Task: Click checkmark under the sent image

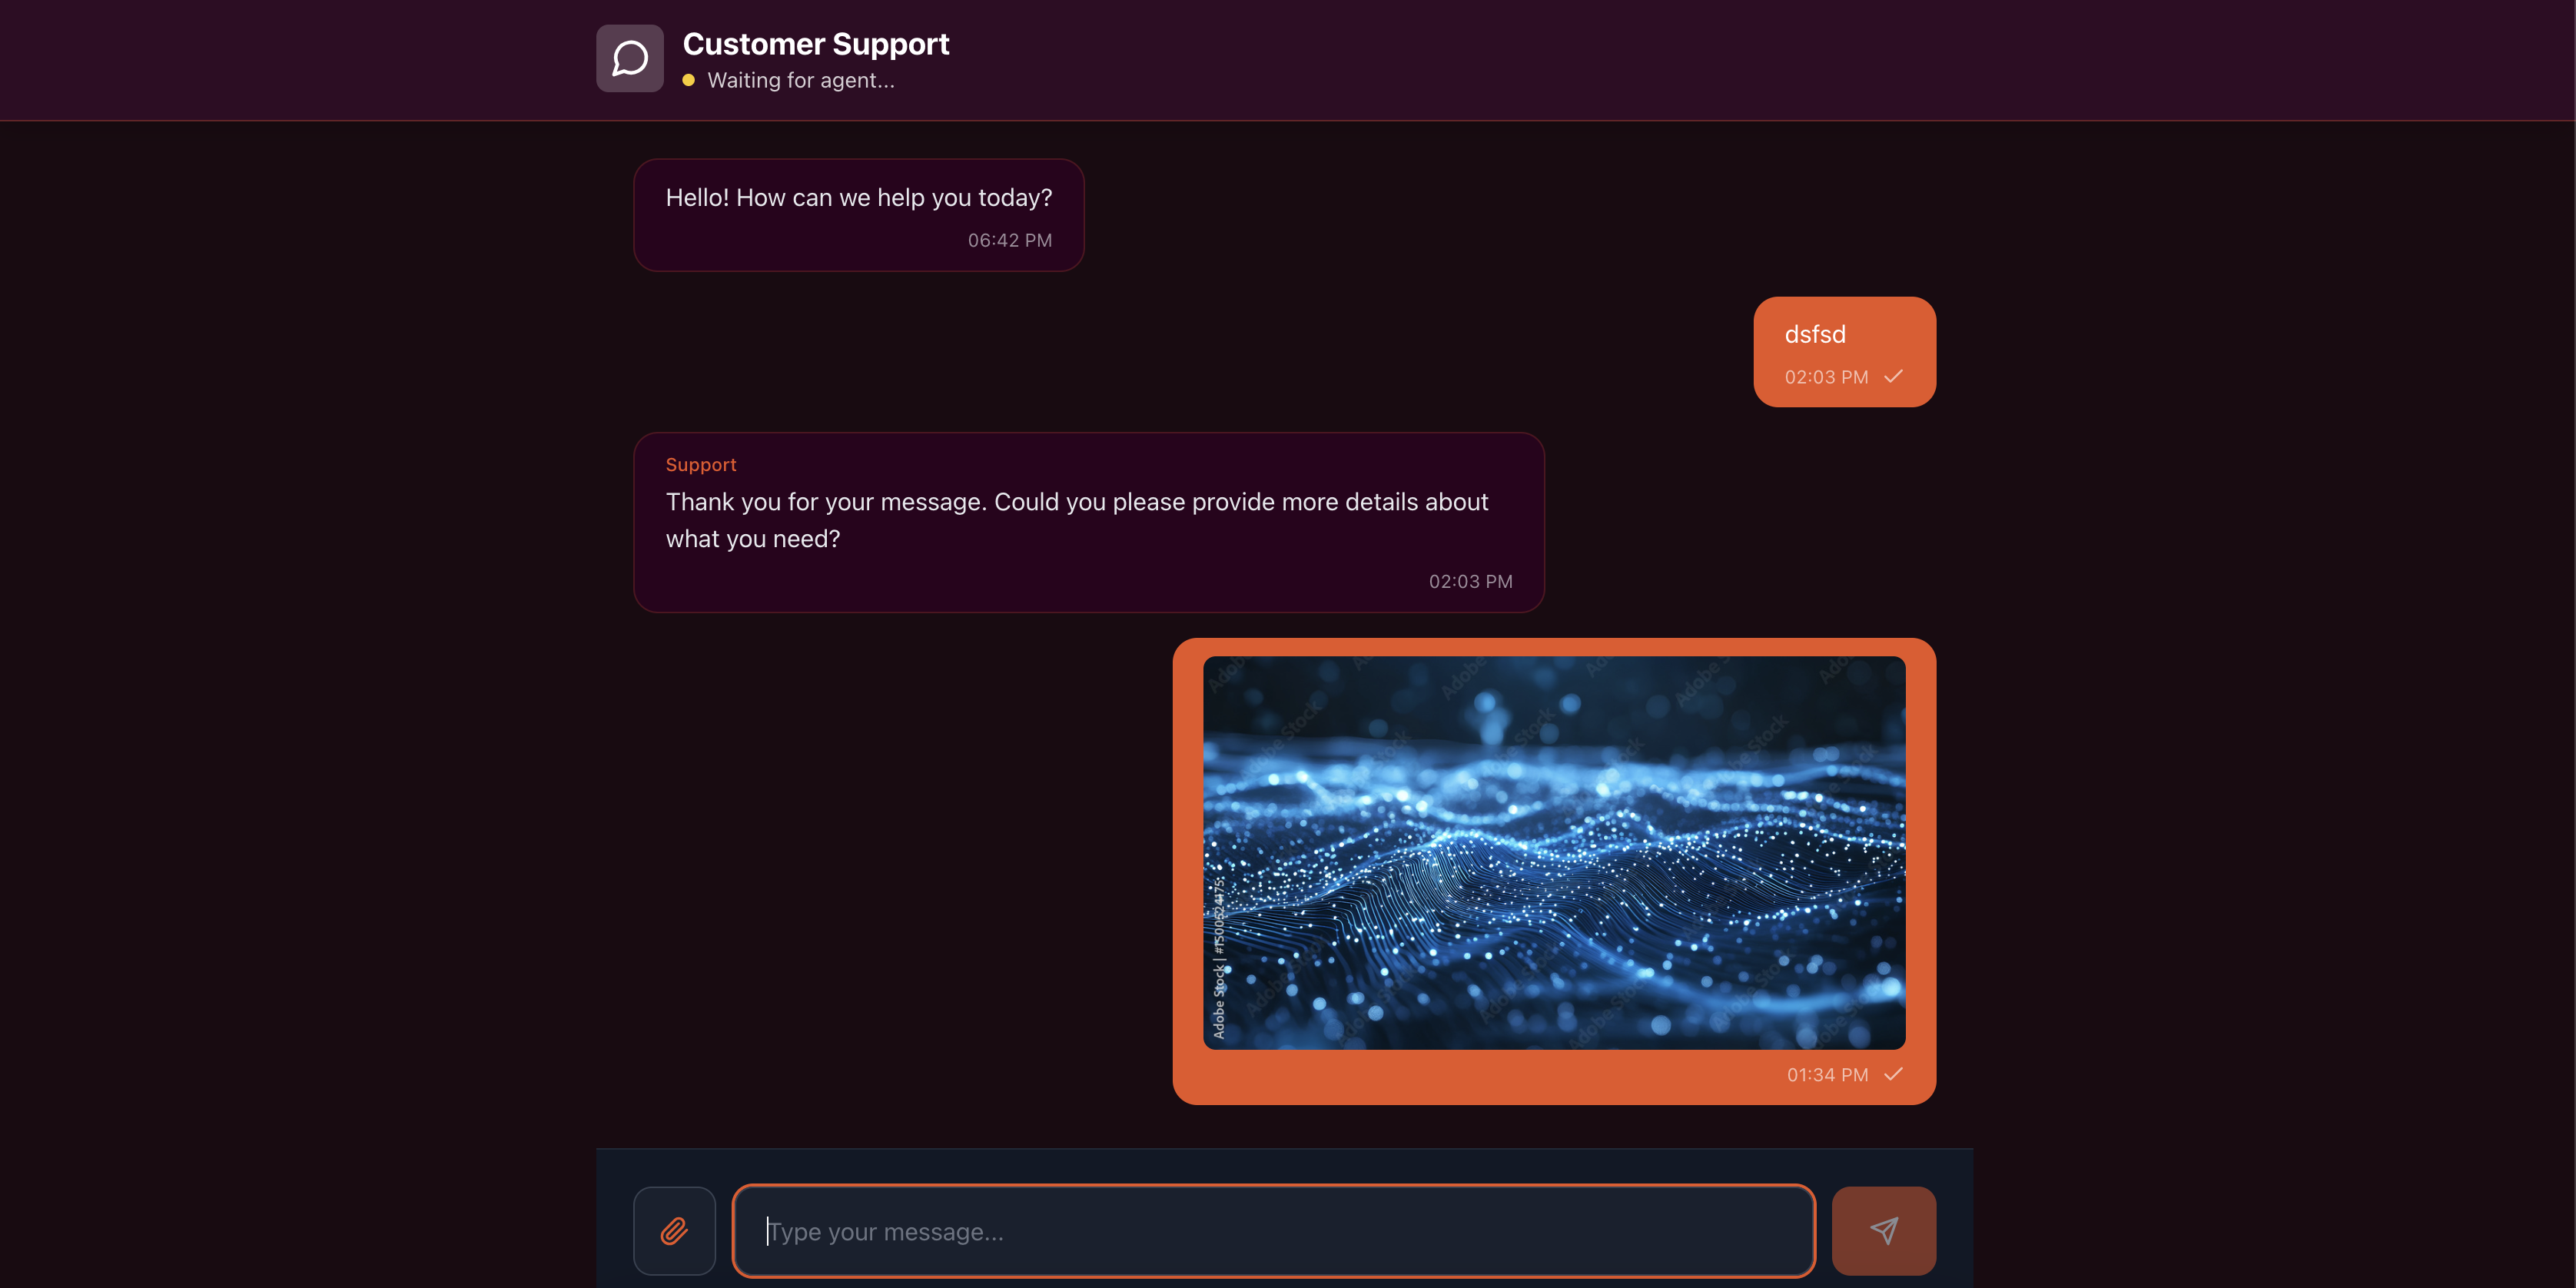Action: (1893, 1074)
